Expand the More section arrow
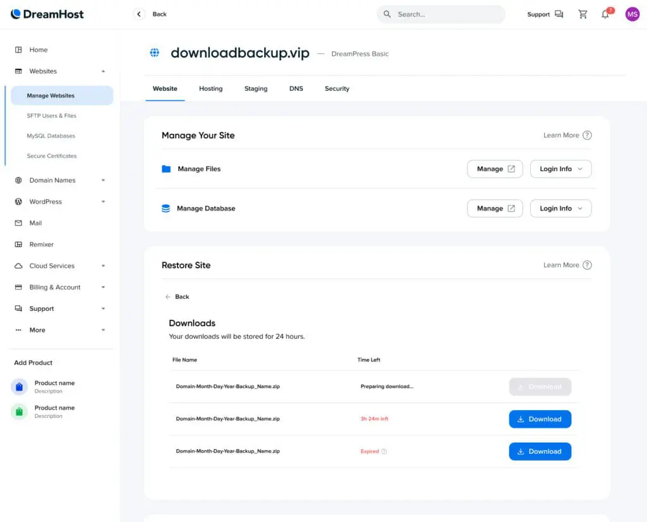647x522 pixels. pos(103,330)
